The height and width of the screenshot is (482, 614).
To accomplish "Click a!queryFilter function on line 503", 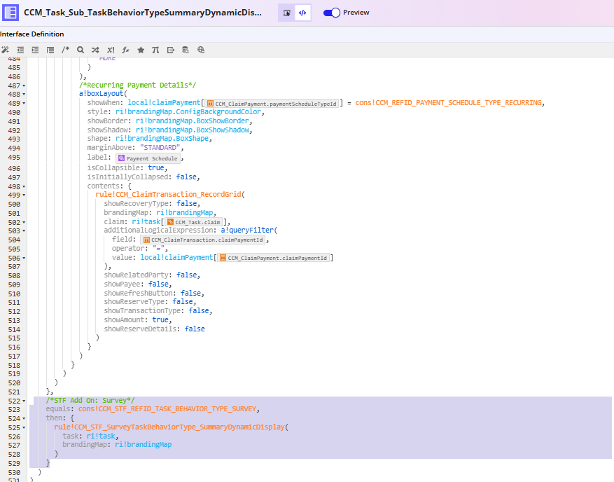I will point(247,230).
